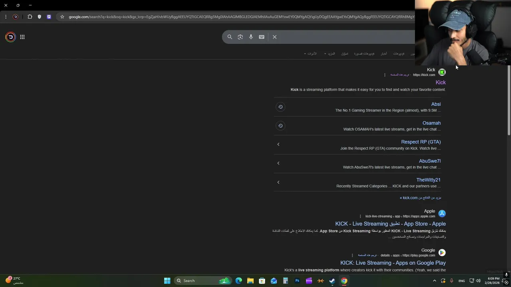Expand chevron on Respect RP (GTA) sitelink
The width and height of the screenshot is (511, 287).
point(278,144)
